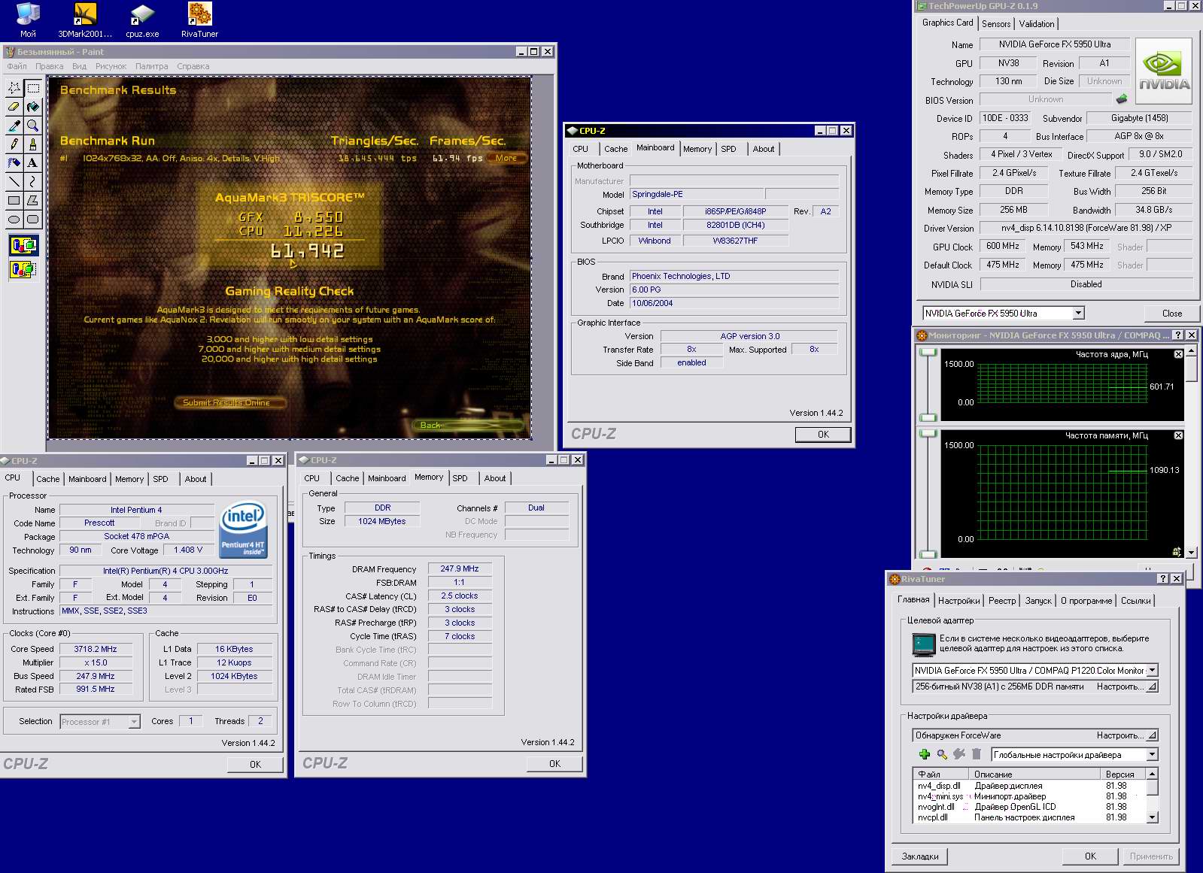Select the nvcpl.dll row in the driver list
1203x873 pixels.
(x=1030, y=817)
